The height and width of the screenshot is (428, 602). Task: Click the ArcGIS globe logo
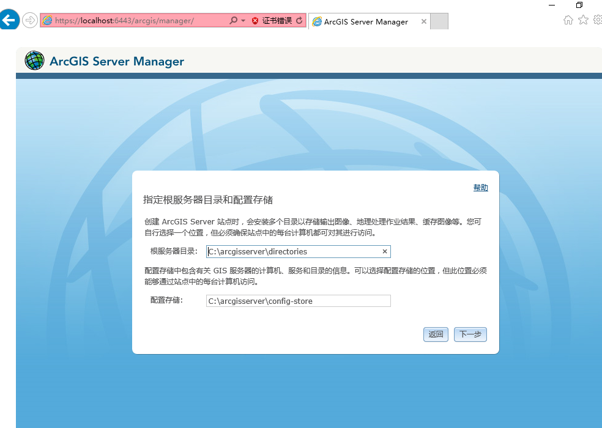click(34, 61)
